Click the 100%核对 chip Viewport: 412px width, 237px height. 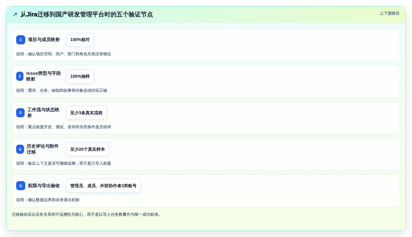(80, 40)
